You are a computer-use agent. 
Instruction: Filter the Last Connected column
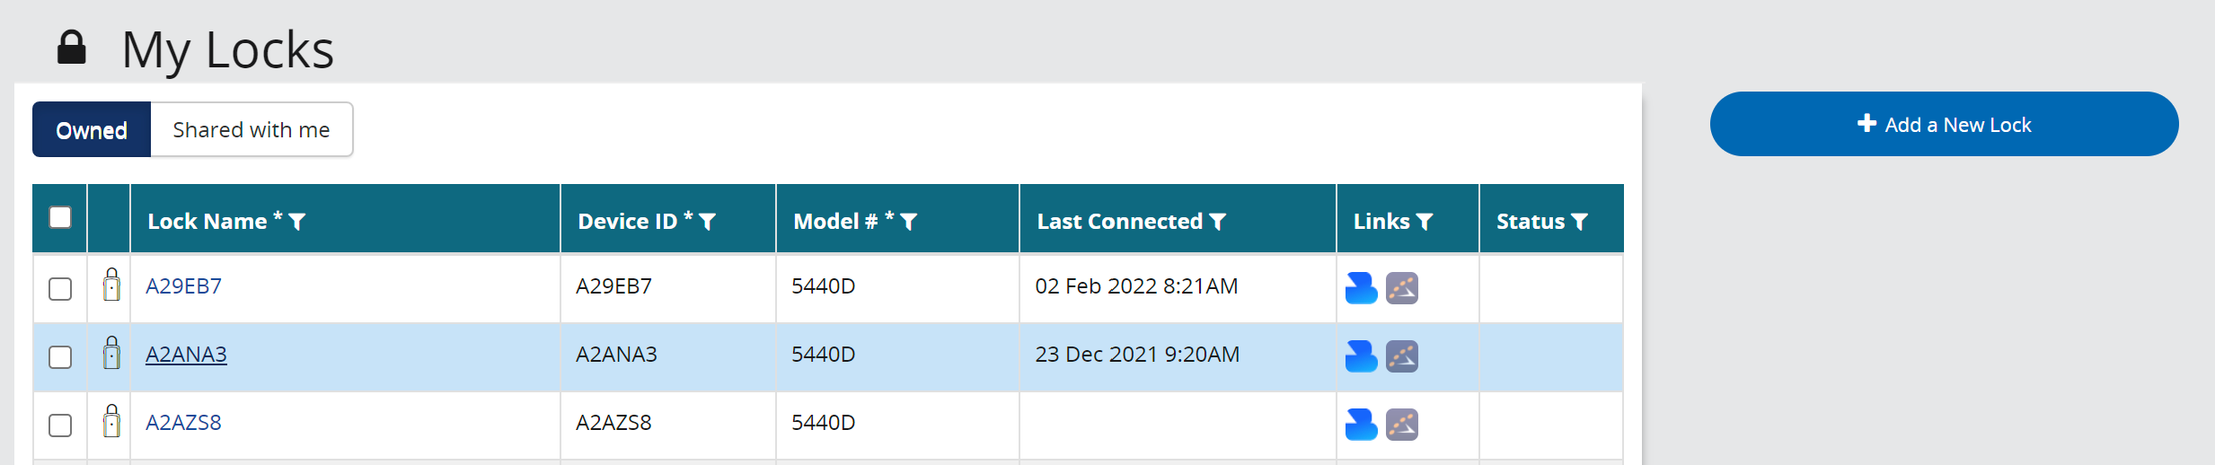(x=1218, y=222)
